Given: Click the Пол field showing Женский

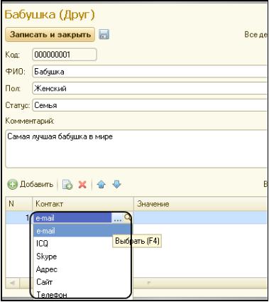Looking at the screenshot, I should point(150,88).
